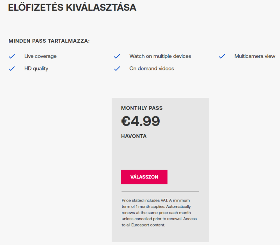Click the checkmark beside Watch on multiple devices
280x245 pixels.
click(117, 56)
